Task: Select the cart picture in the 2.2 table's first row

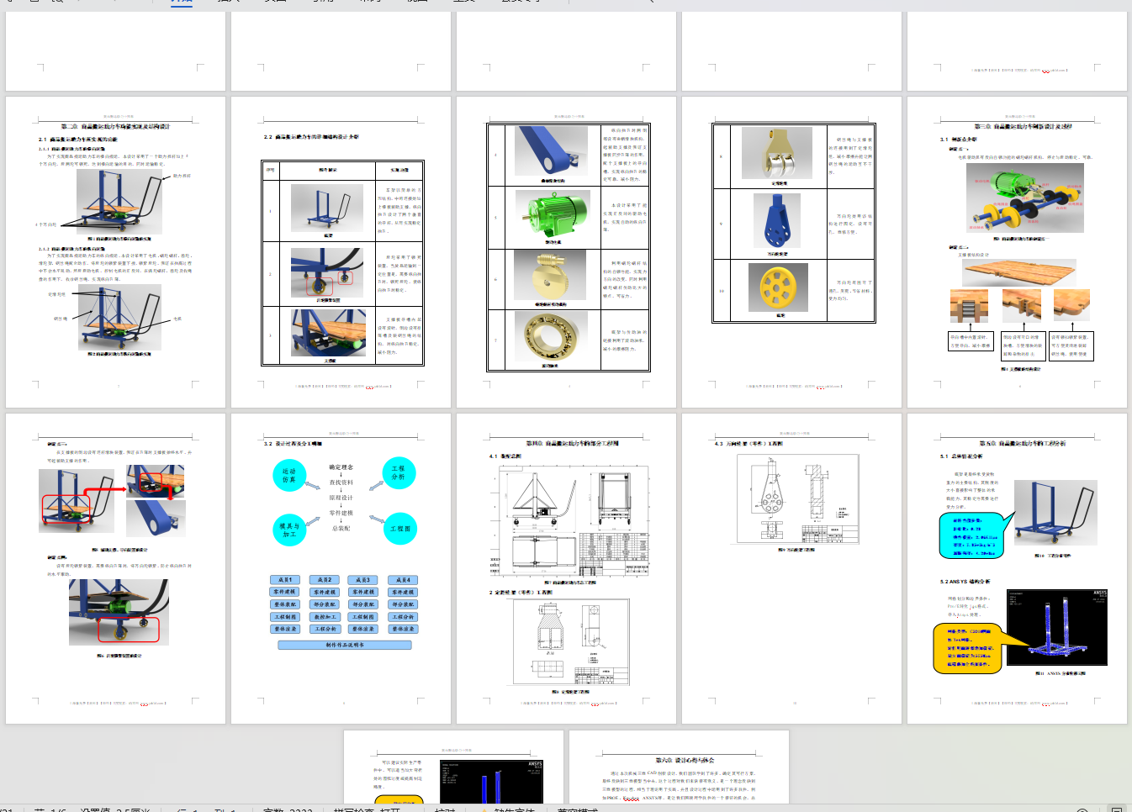Action: click(327, 208)
